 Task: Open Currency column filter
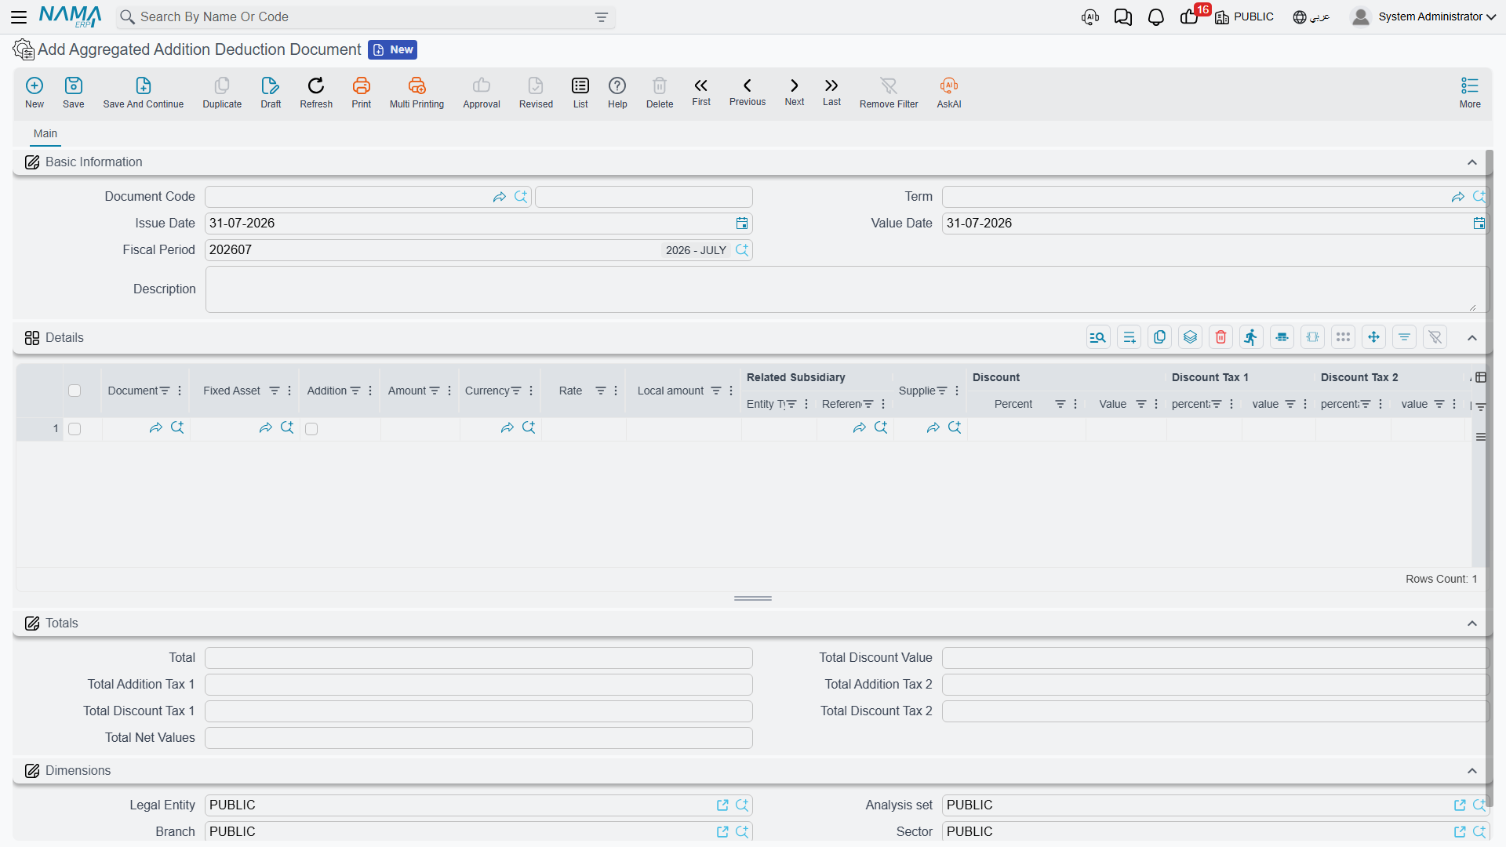coord(516,391)
